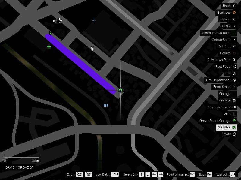Click the DAVIS / GROVE ST location label
Image resolution: width=241 pixels, height=180 pixels.
coord(19,167)
